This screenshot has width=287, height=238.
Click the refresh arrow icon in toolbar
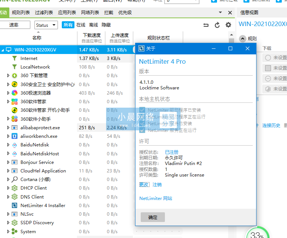point(217,25)
